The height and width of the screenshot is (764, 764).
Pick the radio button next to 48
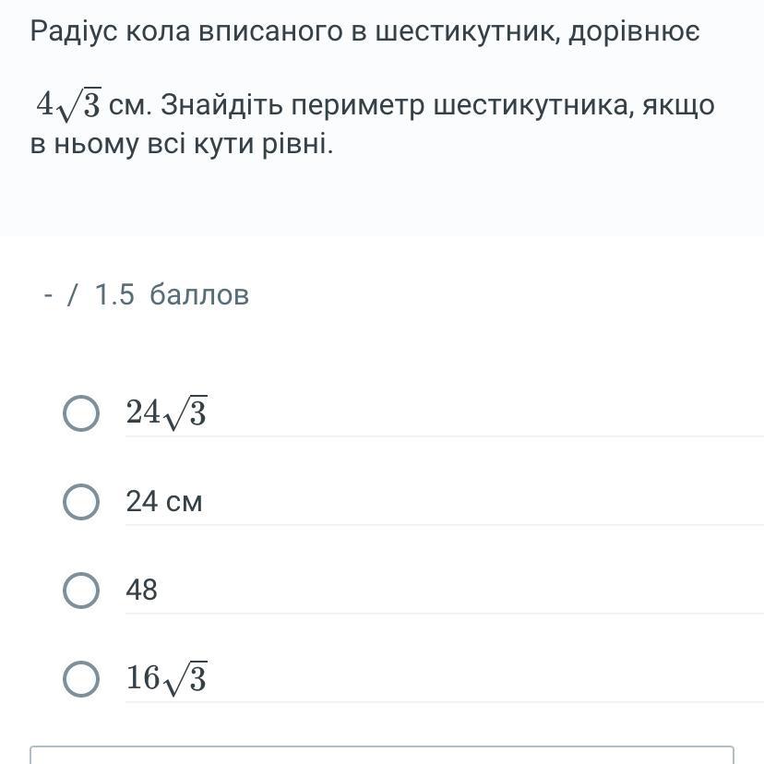[x=81, y=590]
